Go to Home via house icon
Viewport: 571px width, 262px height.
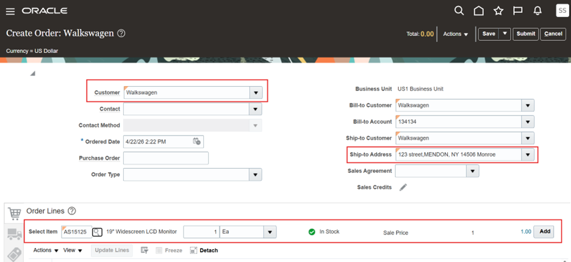coord(478,11)
